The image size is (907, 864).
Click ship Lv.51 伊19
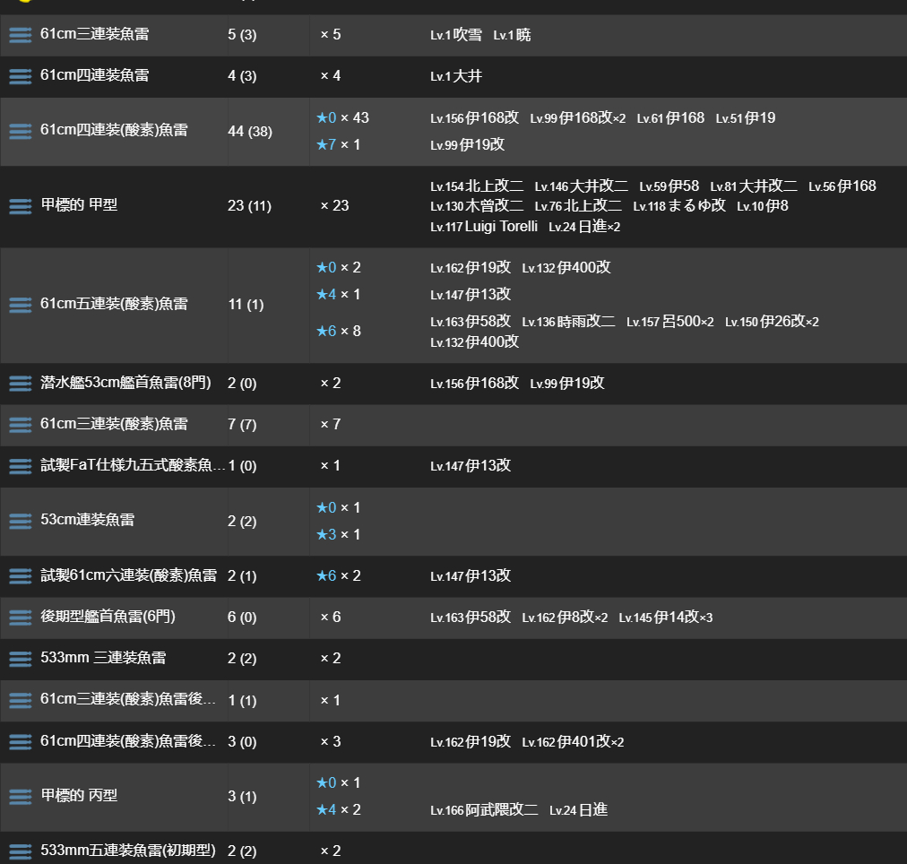click(745, 118)
